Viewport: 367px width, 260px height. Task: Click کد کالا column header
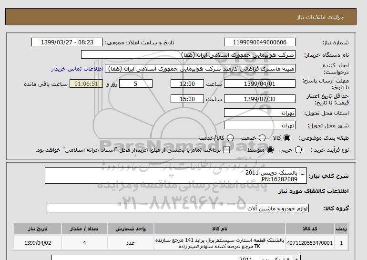pyautogui.click(x=310, y=229)
